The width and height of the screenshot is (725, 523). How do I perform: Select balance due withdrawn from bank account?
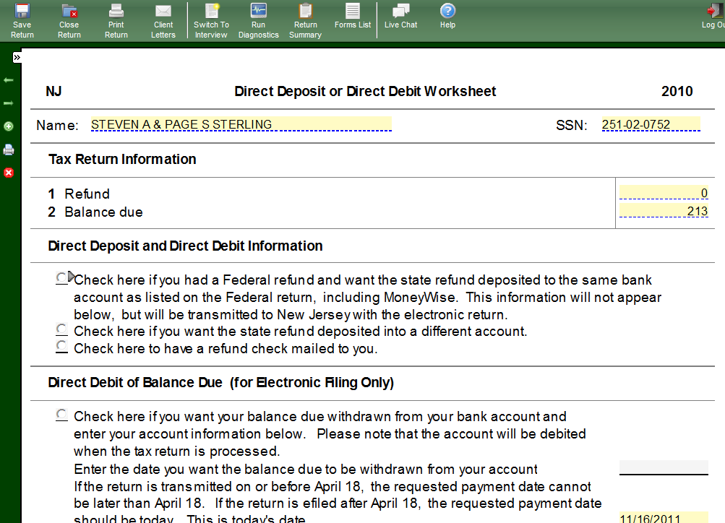pyautogui.click(x=62, y=415)
